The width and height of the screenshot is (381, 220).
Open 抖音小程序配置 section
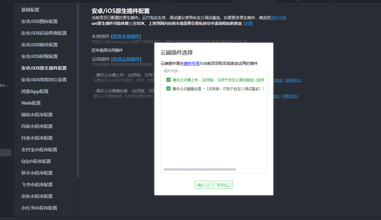tap(37, 138)
